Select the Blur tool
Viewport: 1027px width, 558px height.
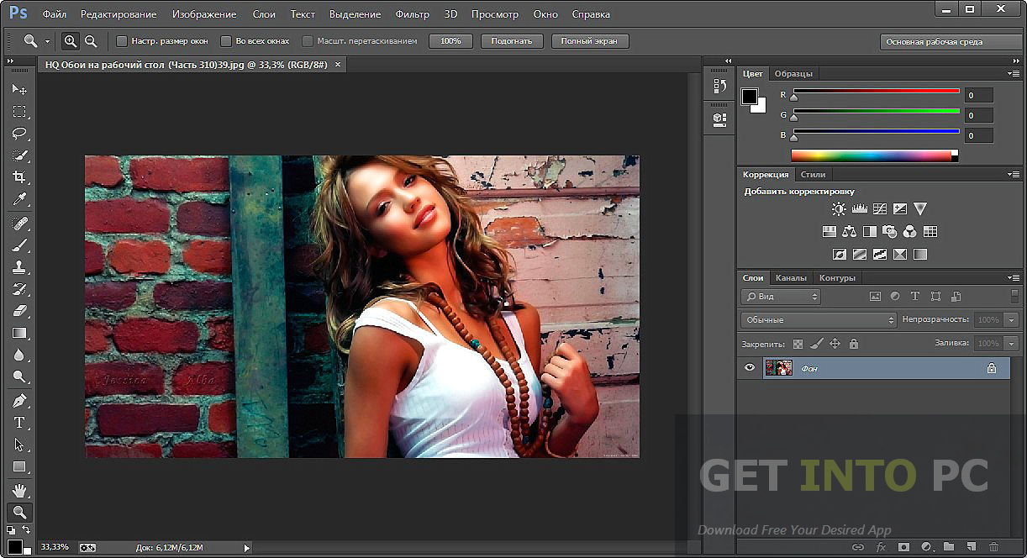click(18, 355)
